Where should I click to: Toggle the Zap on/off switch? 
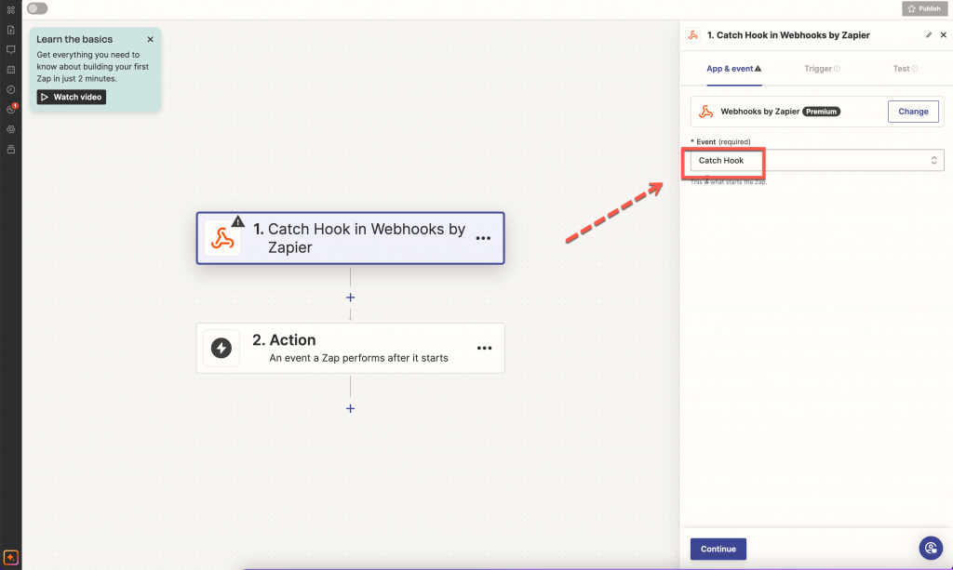(37, 8)
